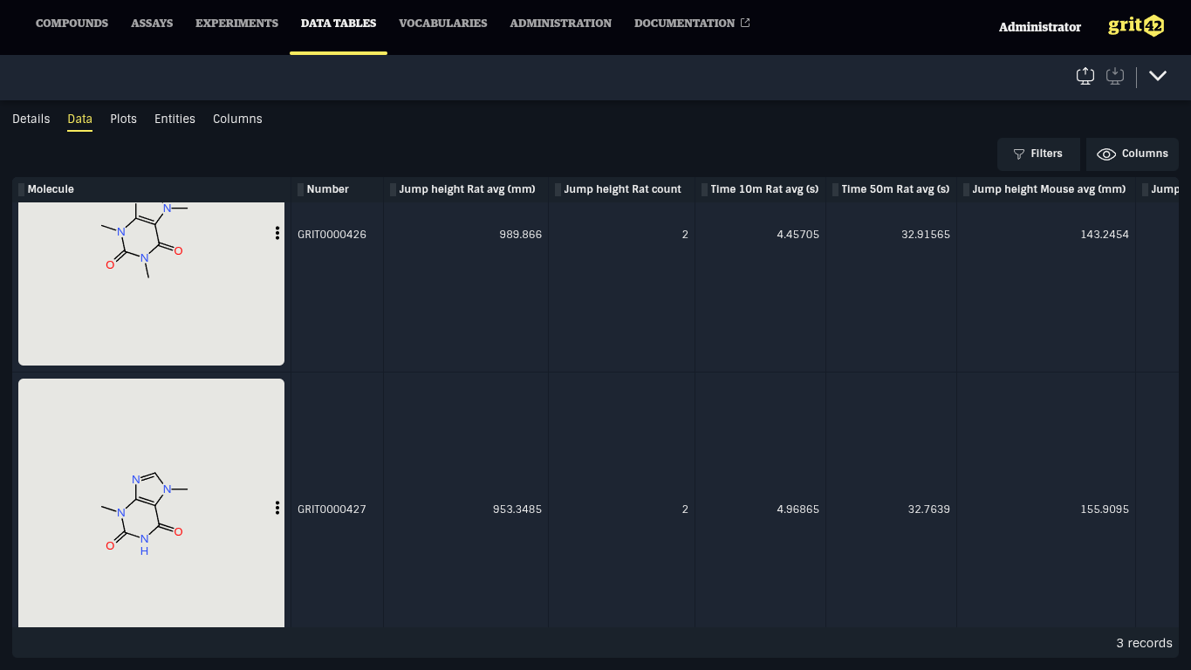The height and width of the screenshot is (670, 1191).
Task: Open the Administrator user menu
Action: point(1039,27)
